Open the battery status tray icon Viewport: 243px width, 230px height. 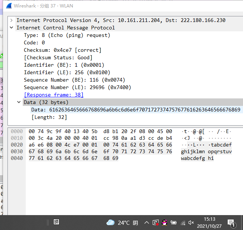(x=174, y=223)
